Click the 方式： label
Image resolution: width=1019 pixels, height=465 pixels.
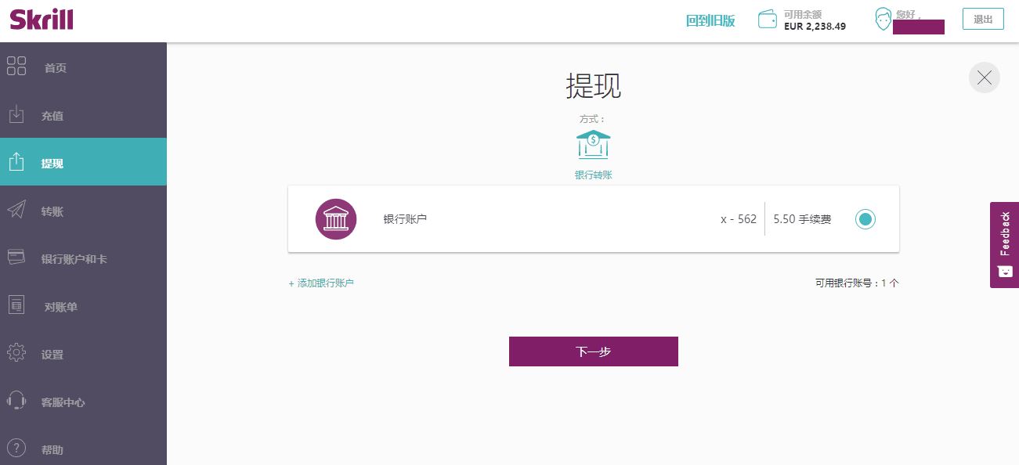tap(593, 119)
